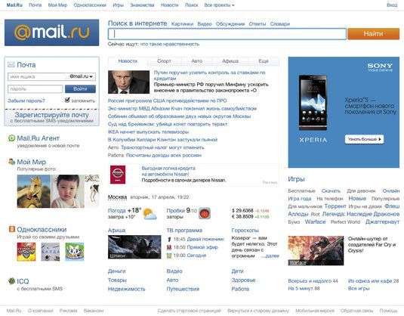
Task: Open the @mail.ru domain dropdown
Action: click(x=82, y=76)
